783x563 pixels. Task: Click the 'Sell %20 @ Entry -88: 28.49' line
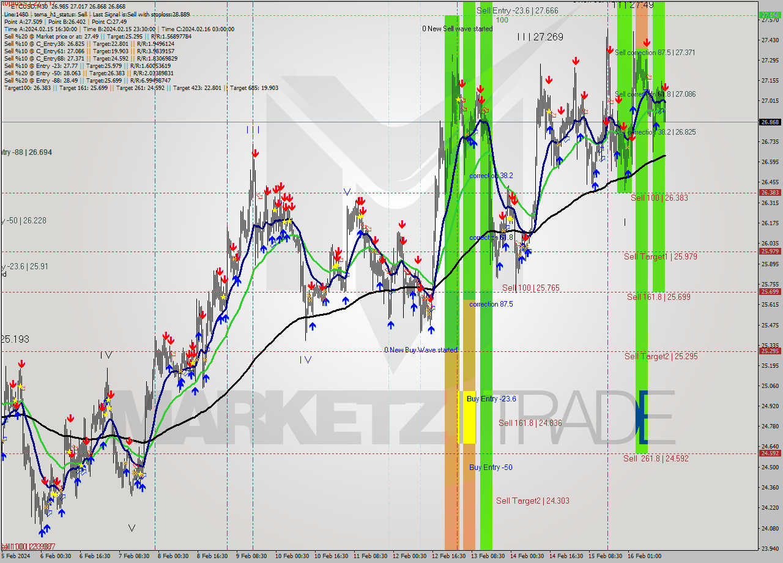click(x=87, y=81)
